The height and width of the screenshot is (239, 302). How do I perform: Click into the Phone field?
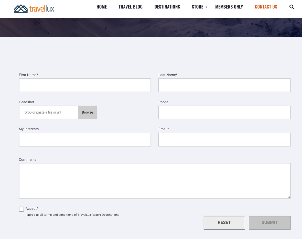(224, 112)
